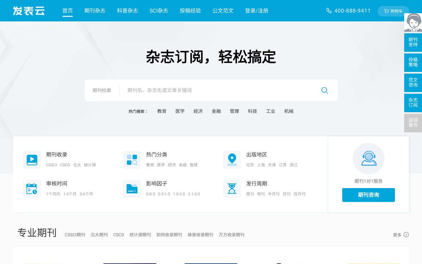This screenshot has height=264, width=422.
Task: Click the customer service headset icon
Action: click(368, 158)
